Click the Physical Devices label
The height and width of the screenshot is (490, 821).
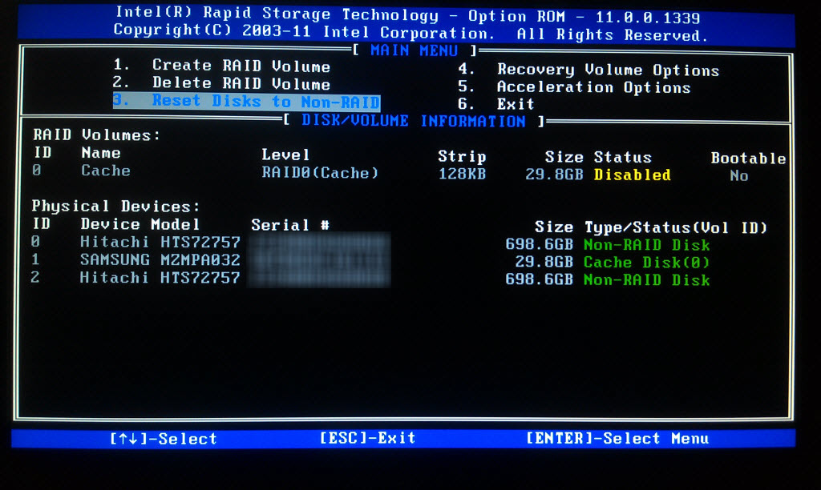tap(116, 206)
